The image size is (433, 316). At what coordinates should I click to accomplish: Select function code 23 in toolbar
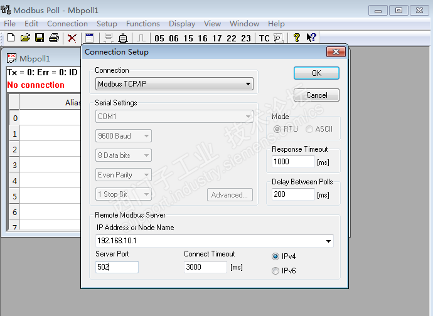[246, 38]
